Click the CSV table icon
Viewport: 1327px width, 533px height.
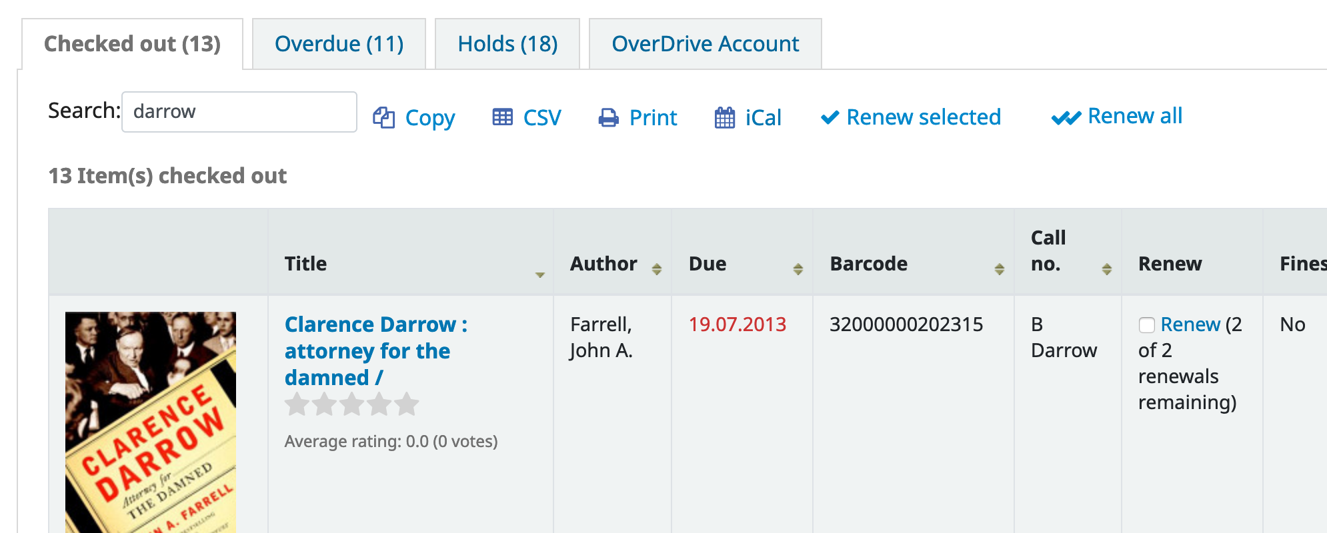[x=502, y=118]
